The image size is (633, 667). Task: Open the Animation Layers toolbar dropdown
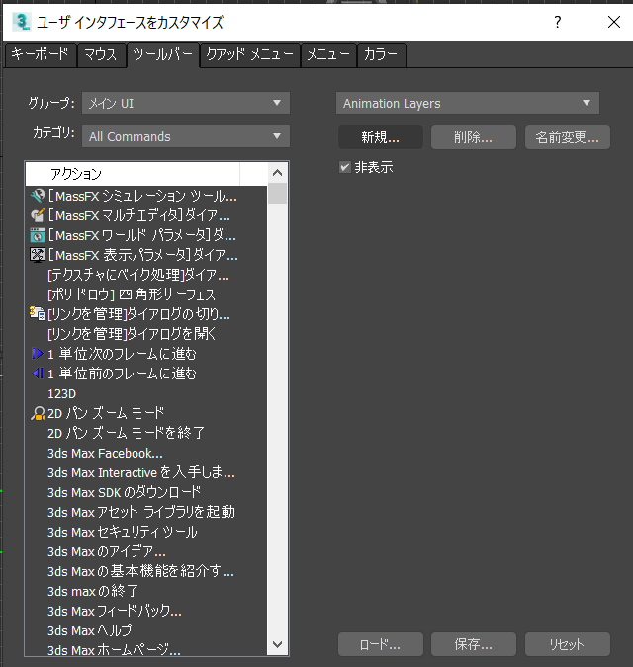468,103
